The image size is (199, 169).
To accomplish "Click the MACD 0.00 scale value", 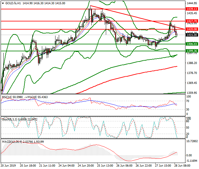I will point(189,155).
